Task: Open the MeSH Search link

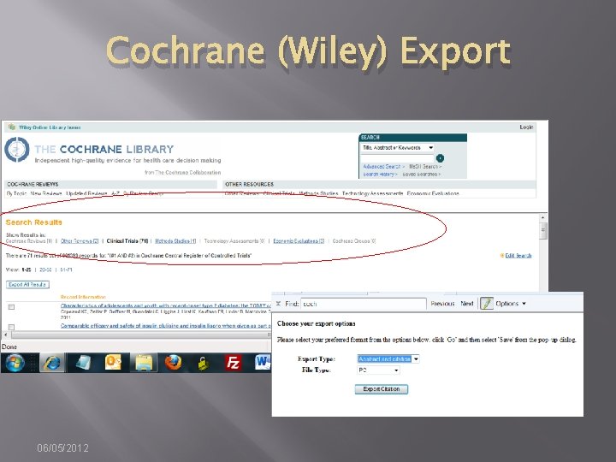Action: coord(424,167)
